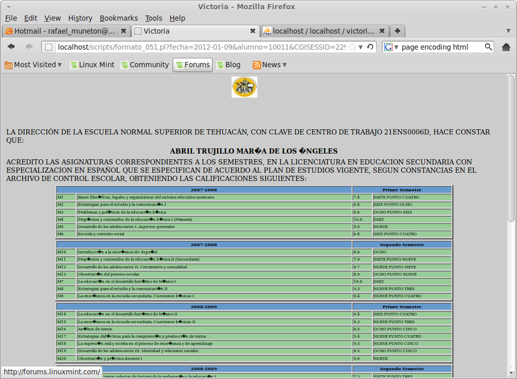
Task: Open the Edit menu
Action: 31,18
